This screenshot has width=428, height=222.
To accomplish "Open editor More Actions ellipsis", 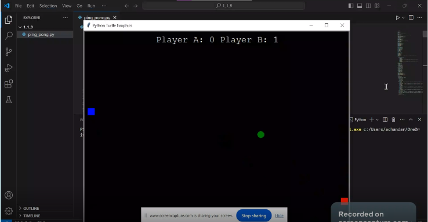I will (419, 17).
